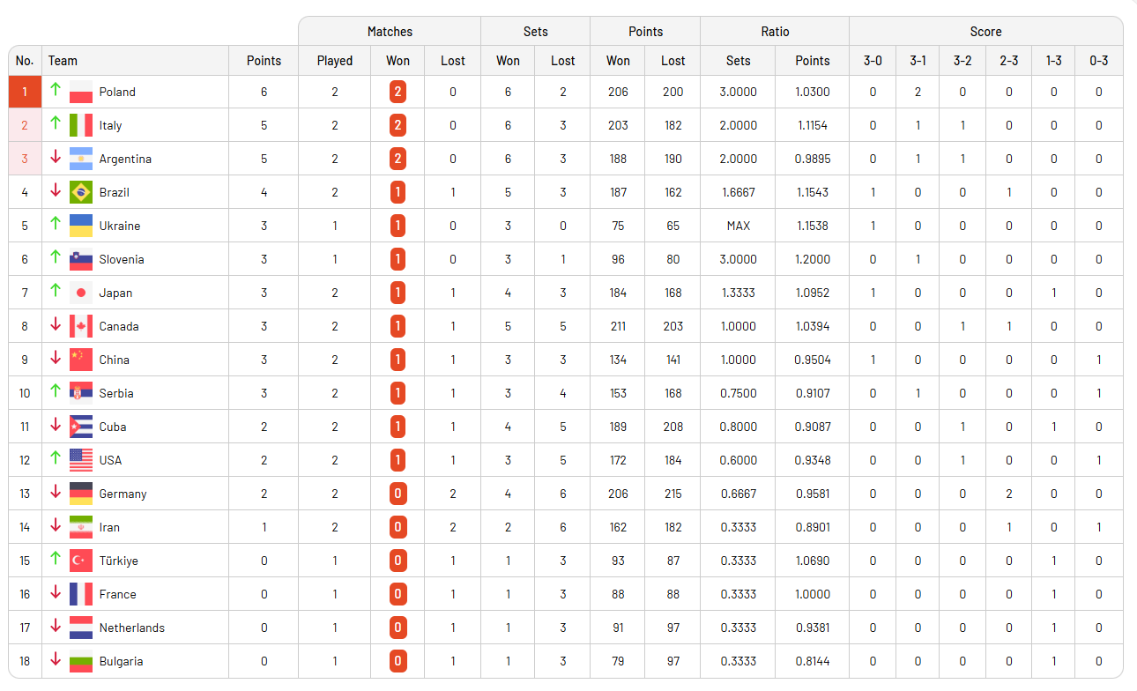Click the Ukraine flag icon

click(81, 226)
